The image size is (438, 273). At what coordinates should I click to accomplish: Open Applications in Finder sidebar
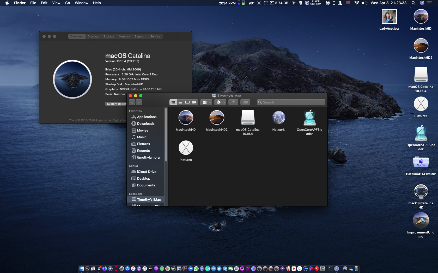pos(145,117)
